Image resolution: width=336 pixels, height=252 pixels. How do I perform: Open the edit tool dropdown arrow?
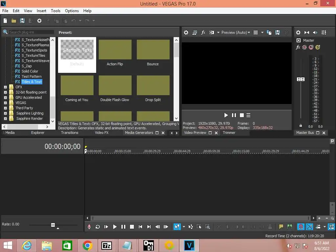coord(184,227)
